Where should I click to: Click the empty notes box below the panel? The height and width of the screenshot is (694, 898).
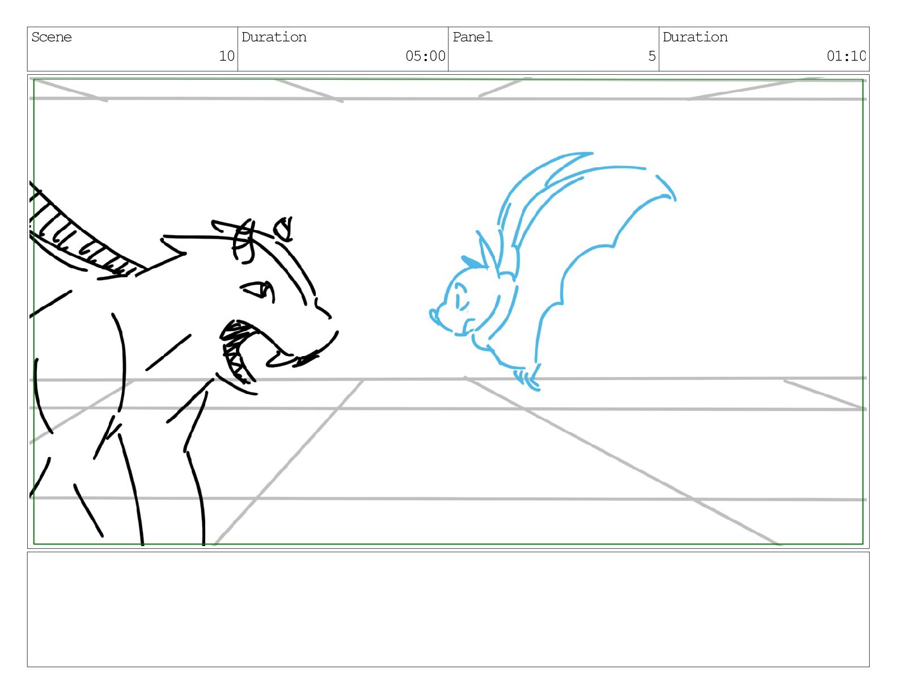(x=448, y=610)
